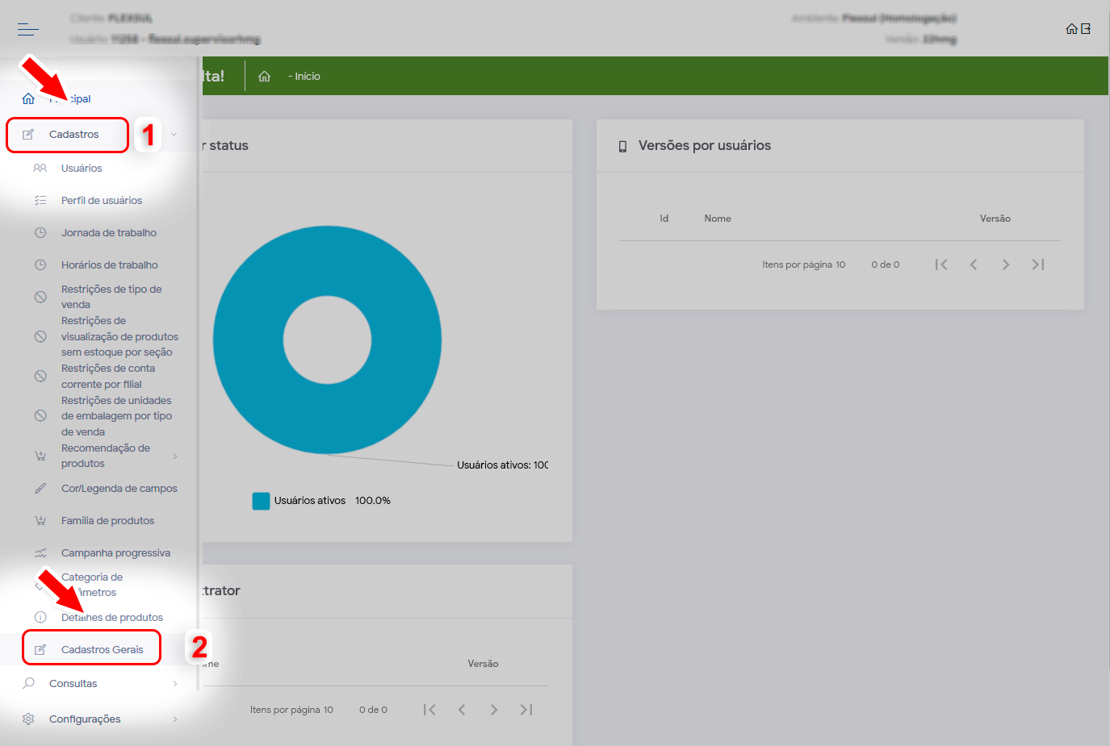Open Cadastros Gerais menu item
Image resolution: width=1110 pixels, height=746 pixels.
pyautogui.click(x=102, y=650)
